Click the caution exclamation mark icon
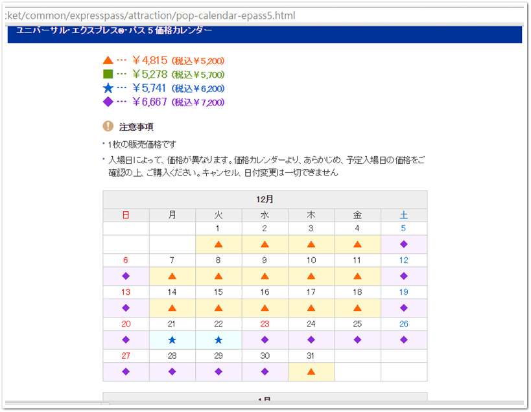The image size is (531, 412). point(108,126)
